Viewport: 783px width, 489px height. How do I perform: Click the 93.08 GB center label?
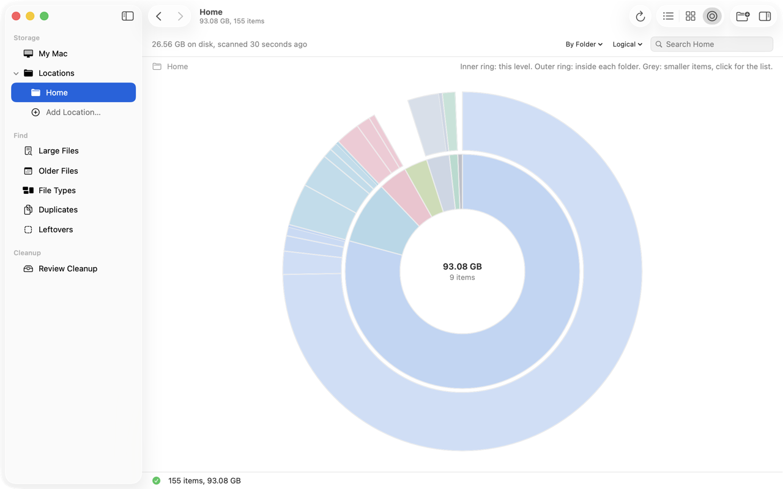462,267
